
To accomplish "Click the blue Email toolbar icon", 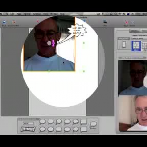I will [4, 22].
